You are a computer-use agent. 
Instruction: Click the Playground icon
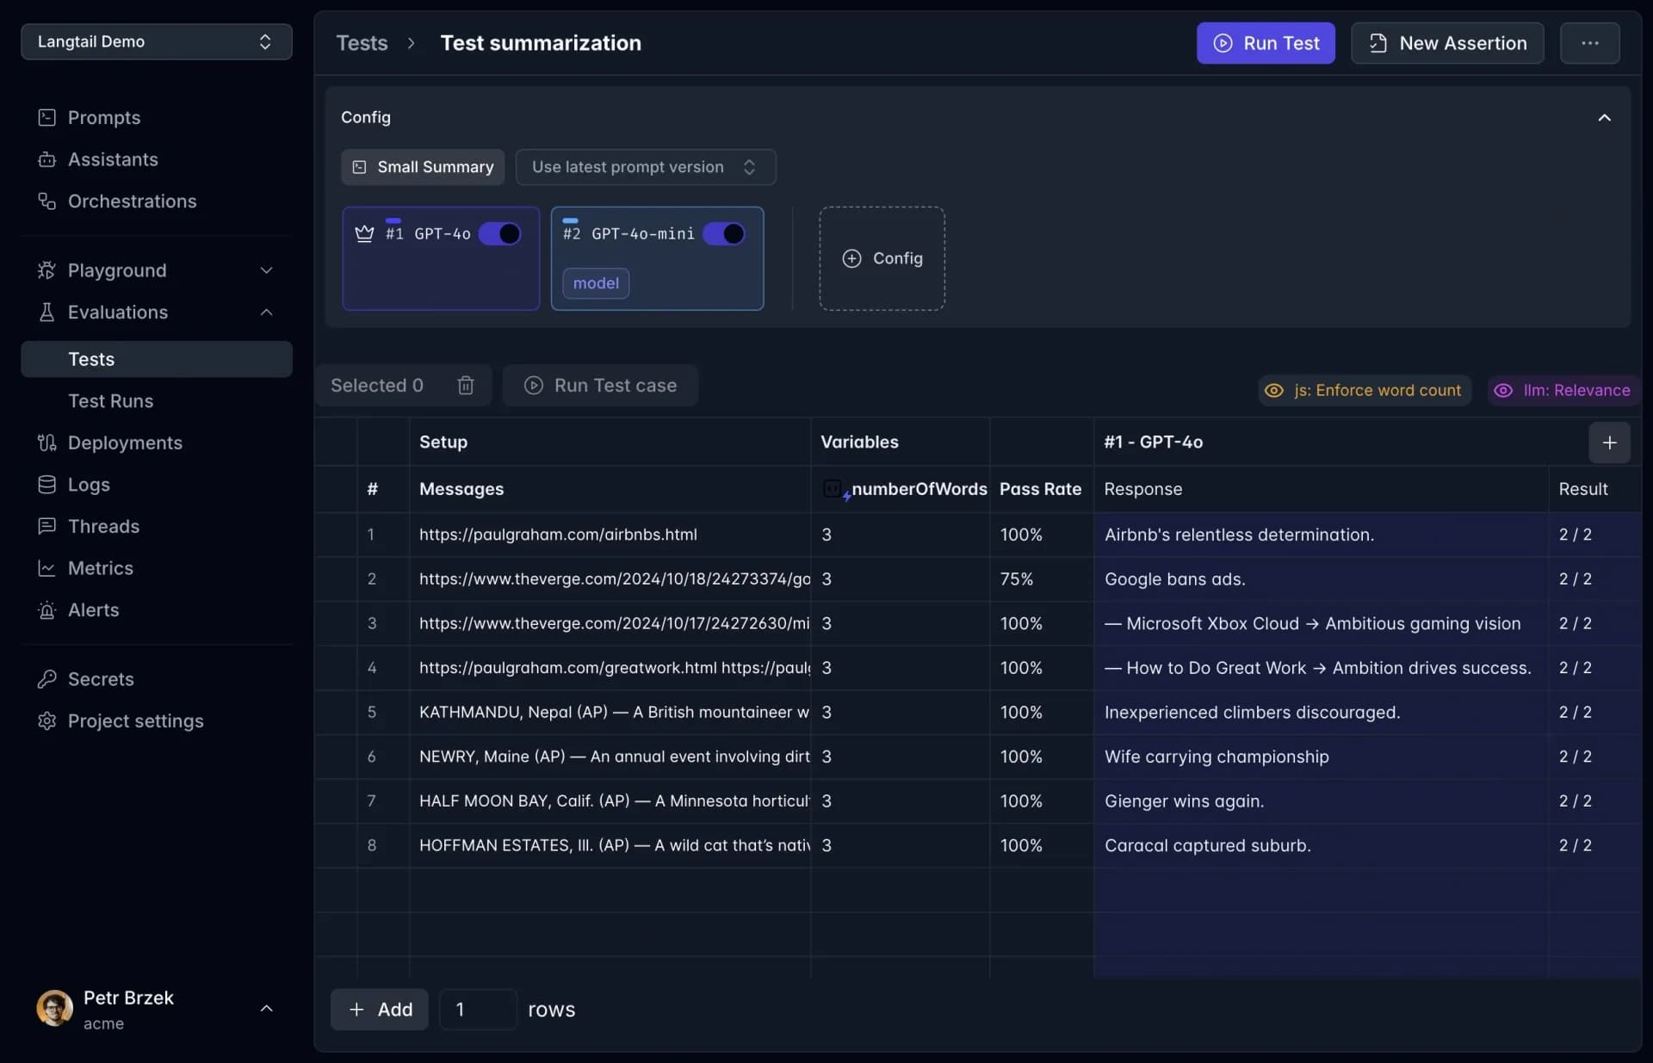tap(46, 270)
